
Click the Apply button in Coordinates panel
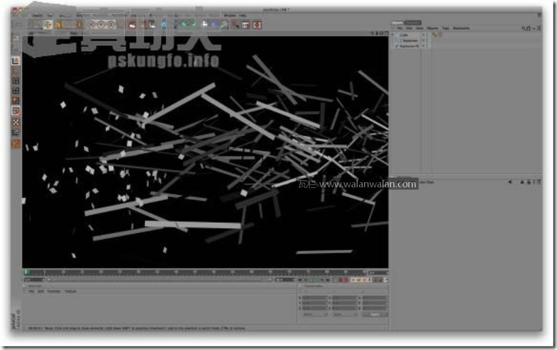375,314
